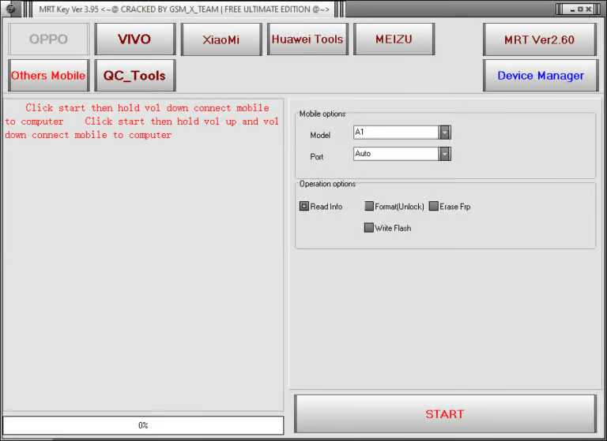Open Device Manager
Screen dimensions: 607x441
point(540,76)
